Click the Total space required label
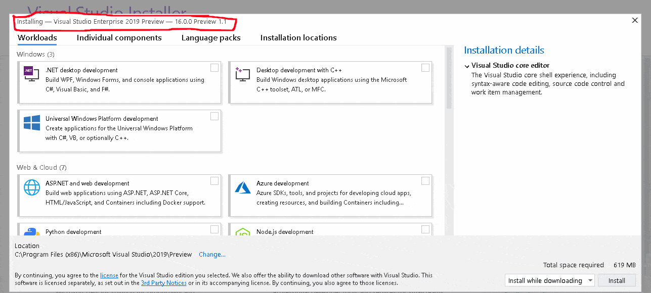The width and height of the screenshot is (651, 293). pyautogui.click(x=574, y=265)
